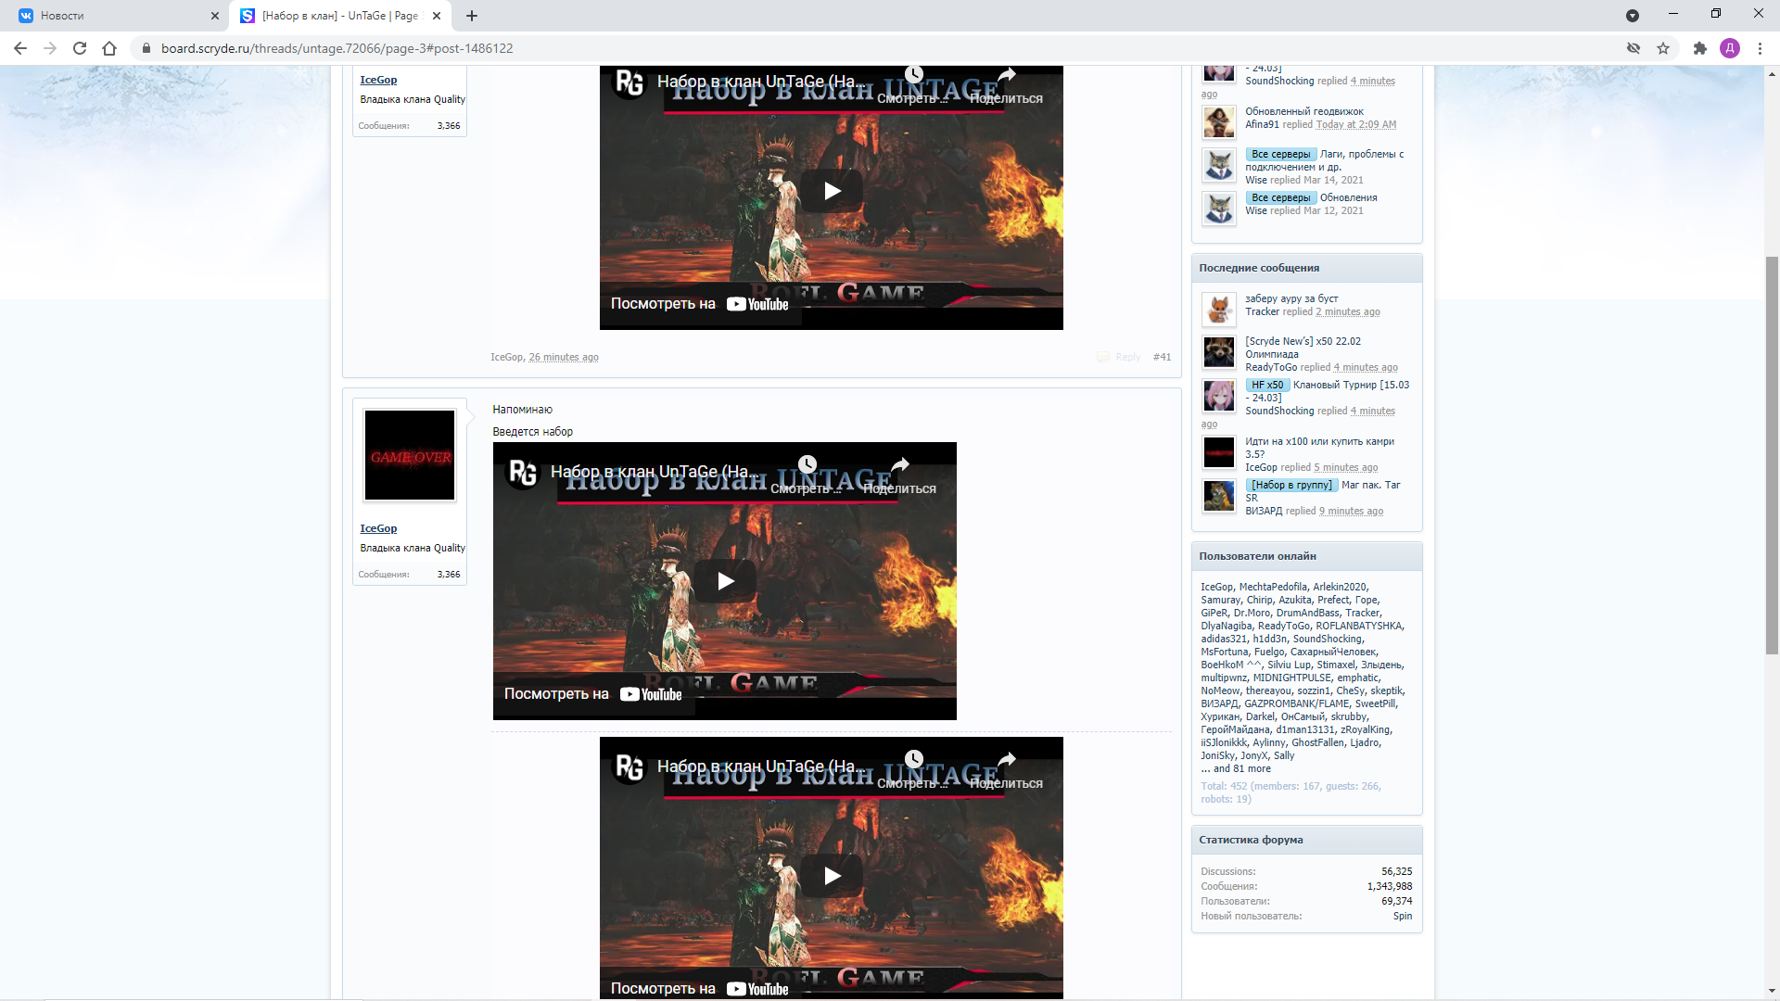Click the page vertical scrollbar thumb
The image size is (1780, 1001).
pos(1772,454)
